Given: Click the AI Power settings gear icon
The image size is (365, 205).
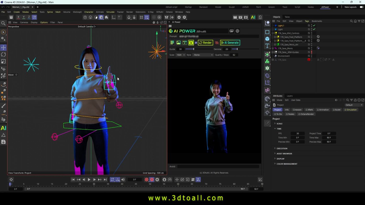Looking at the screenshot, I should 238,31.
